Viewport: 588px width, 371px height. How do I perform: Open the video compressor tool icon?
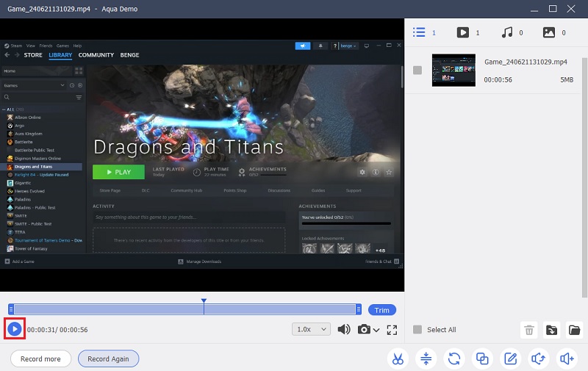(x=426, y=359)
